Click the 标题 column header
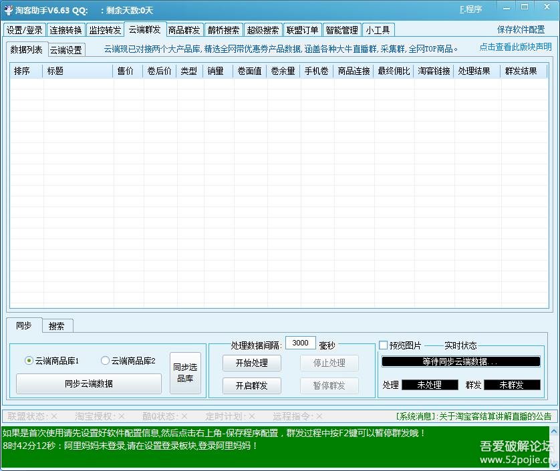The height and width of the screenshot is (471, 560). [78, 71]
